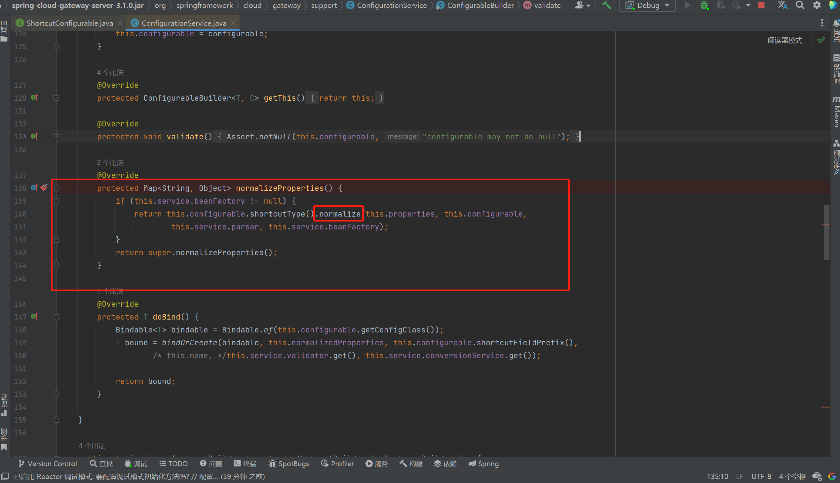The height and width of the screenshot is (483, 840).
Task: Switch to ShortcutConfigurable.java tab
Action: click(69, 23)
